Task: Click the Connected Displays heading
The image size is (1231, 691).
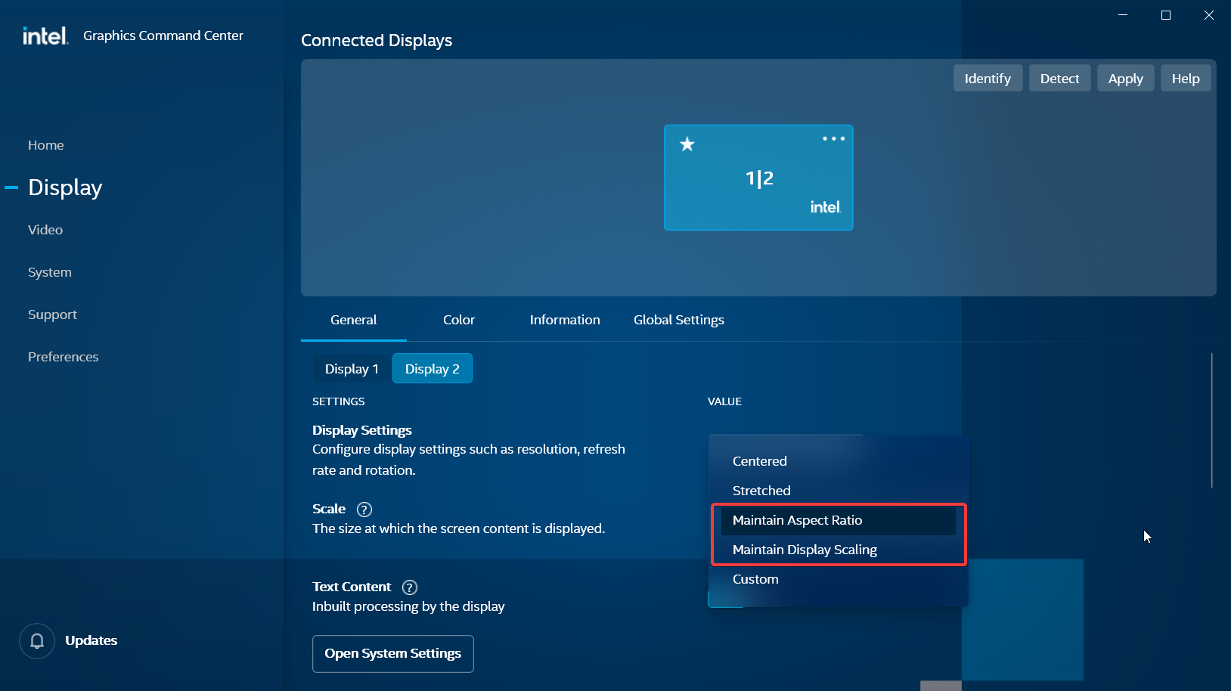Action: (377, 41)
